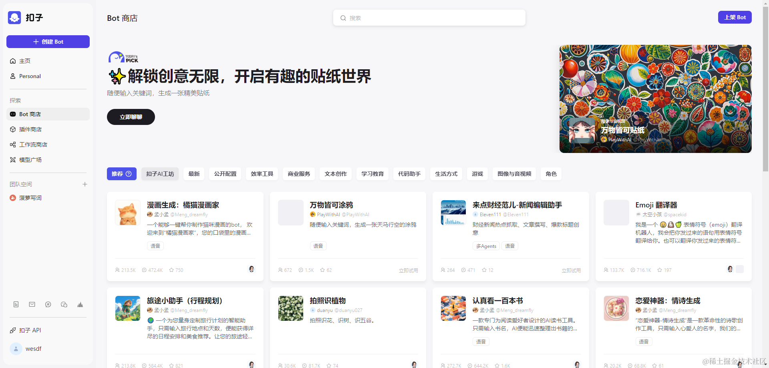Click author PlayWithAI on 万物皆可涂鸦 card
This screenshot has height=368, width=769.
coord(328,215)
